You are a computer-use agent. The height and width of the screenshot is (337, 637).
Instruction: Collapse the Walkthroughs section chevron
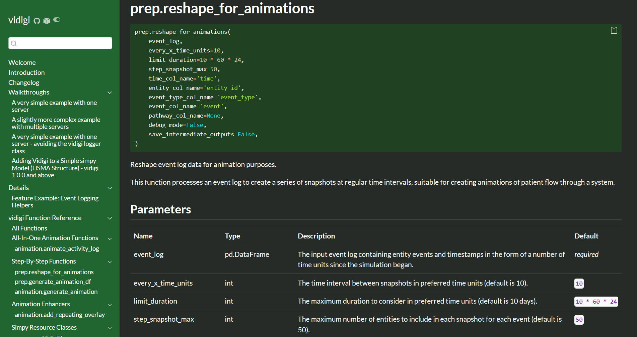click(x=110, y=93)
